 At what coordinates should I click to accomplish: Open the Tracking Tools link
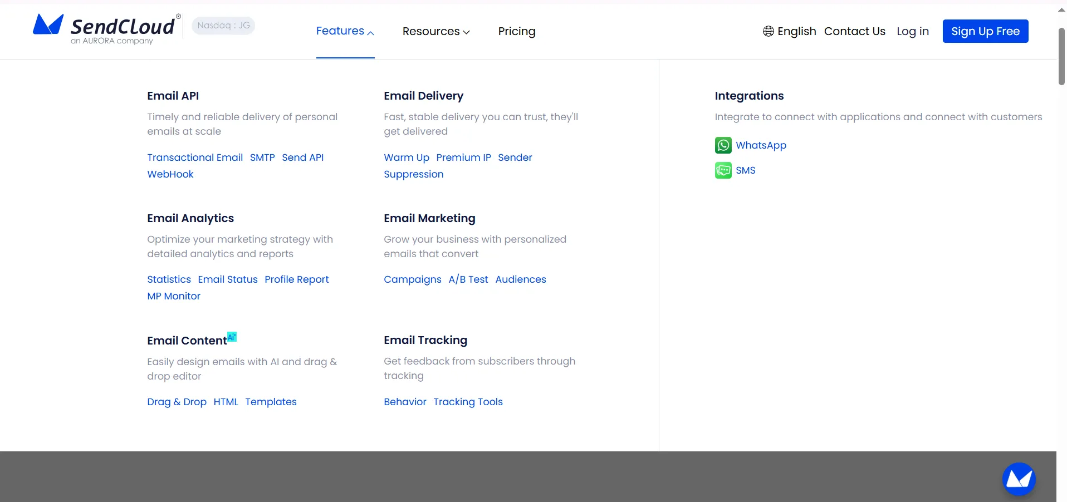tap(468, 402)
